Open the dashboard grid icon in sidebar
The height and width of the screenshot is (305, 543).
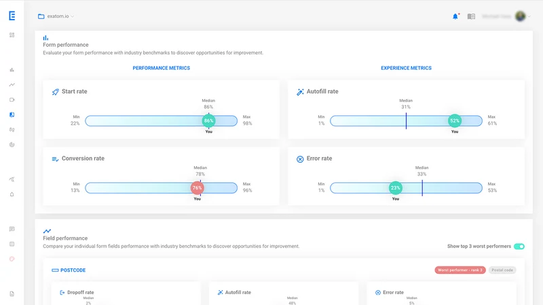pyautogui.click(x=12, y=35)
